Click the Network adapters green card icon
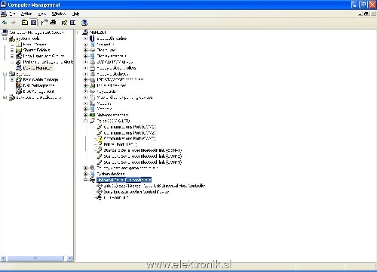This screenshot has width=377, height=272. click(92, 115)
